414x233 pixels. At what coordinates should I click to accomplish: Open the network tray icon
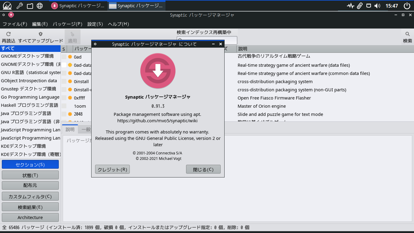tap(369, 6)
